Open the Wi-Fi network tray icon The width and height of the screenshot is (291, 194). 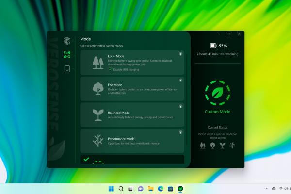281,189
